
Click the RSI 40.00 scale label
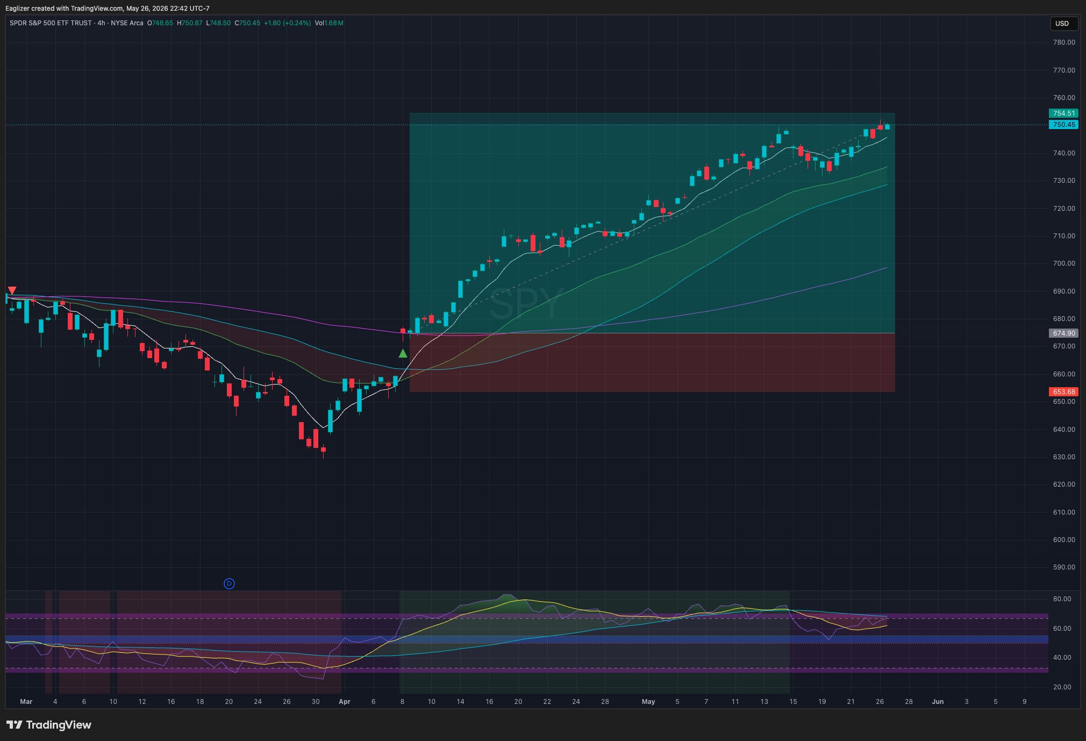tap(1062, 658)
